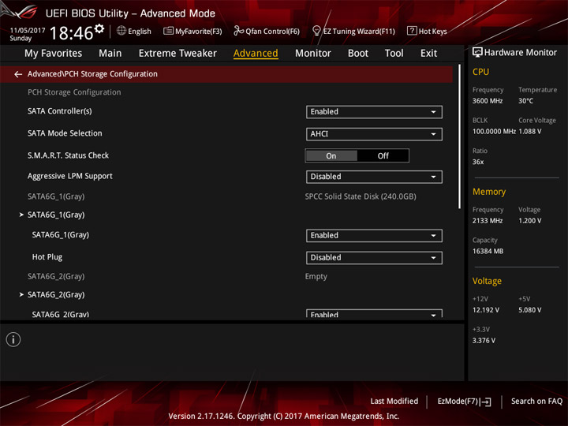Click the Empty SATA6G_2 status text
Image resolution: width=568 pixels, height=426 pixels.
[x=316, y=276]
